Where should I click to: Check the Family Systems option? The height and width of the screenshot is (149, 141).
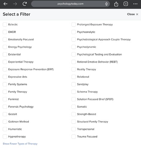click(x=5, y=84)
